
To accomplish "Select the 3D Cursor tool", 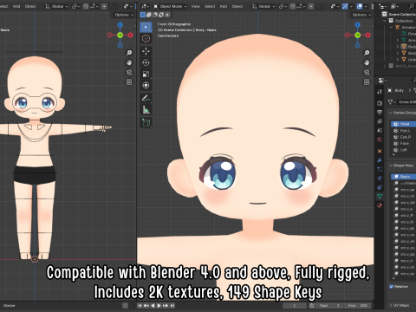I will coord(146,38).
